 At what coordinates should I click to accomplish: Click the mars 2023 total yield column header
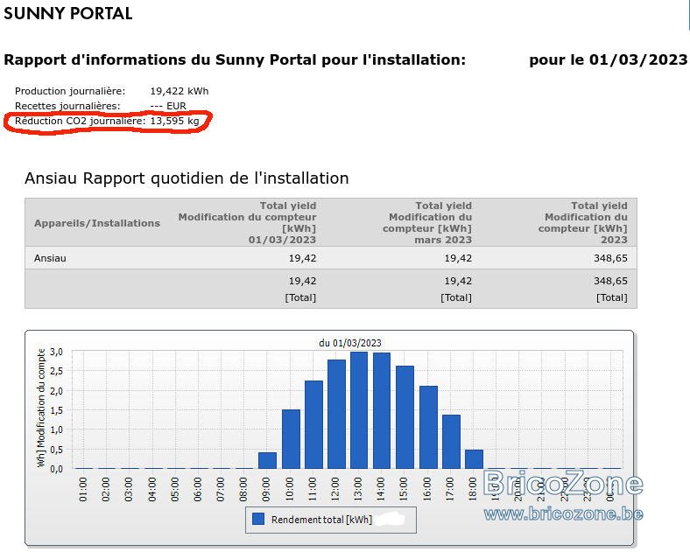427,222
